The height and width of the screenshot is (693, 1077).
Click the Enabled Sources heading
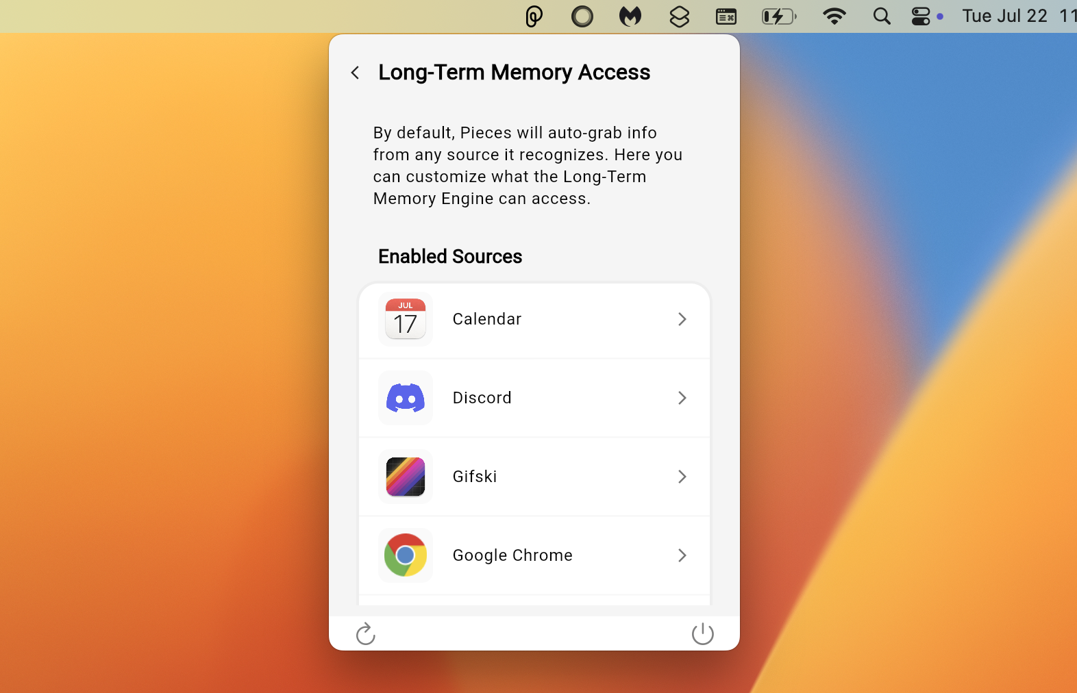pos(450,256)
